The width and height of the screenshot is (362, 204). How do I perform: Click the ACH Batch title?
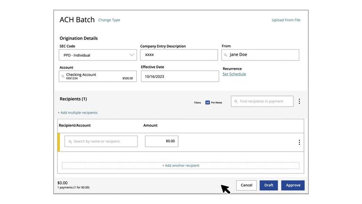(77, 20)
